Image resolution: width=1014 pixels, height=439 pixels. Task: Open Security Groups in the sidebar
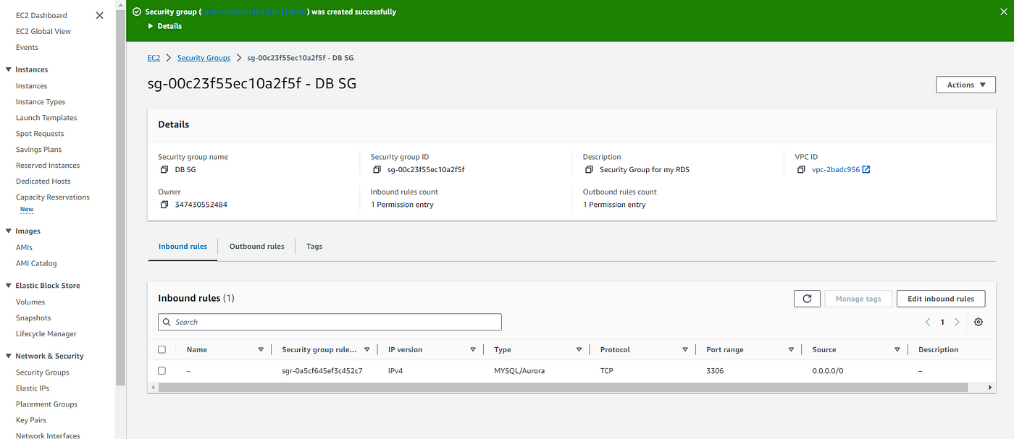(43, 372)
